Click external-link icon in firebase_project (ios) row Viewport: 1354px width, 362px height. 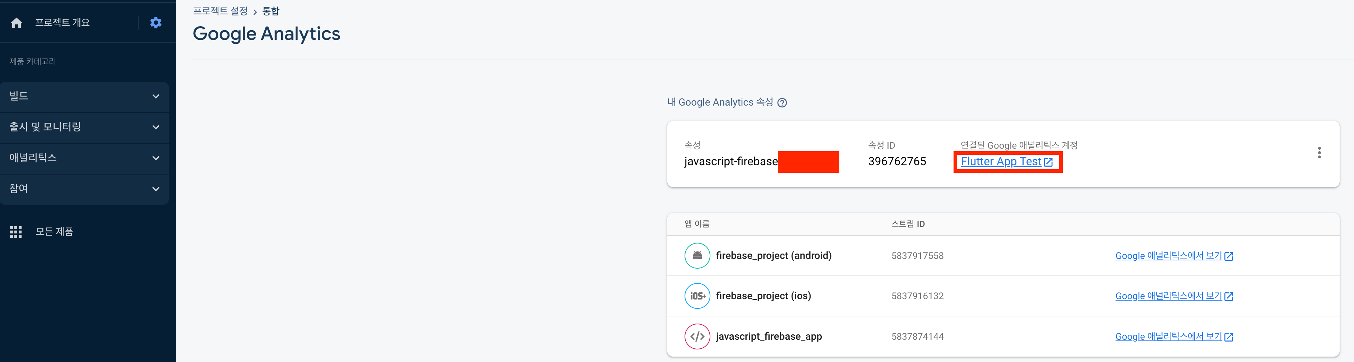pos(1229,297)
